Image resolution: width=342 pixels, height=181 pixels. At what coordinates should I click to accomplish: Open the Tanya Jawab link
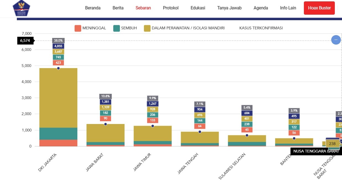(x=229, y=8)
